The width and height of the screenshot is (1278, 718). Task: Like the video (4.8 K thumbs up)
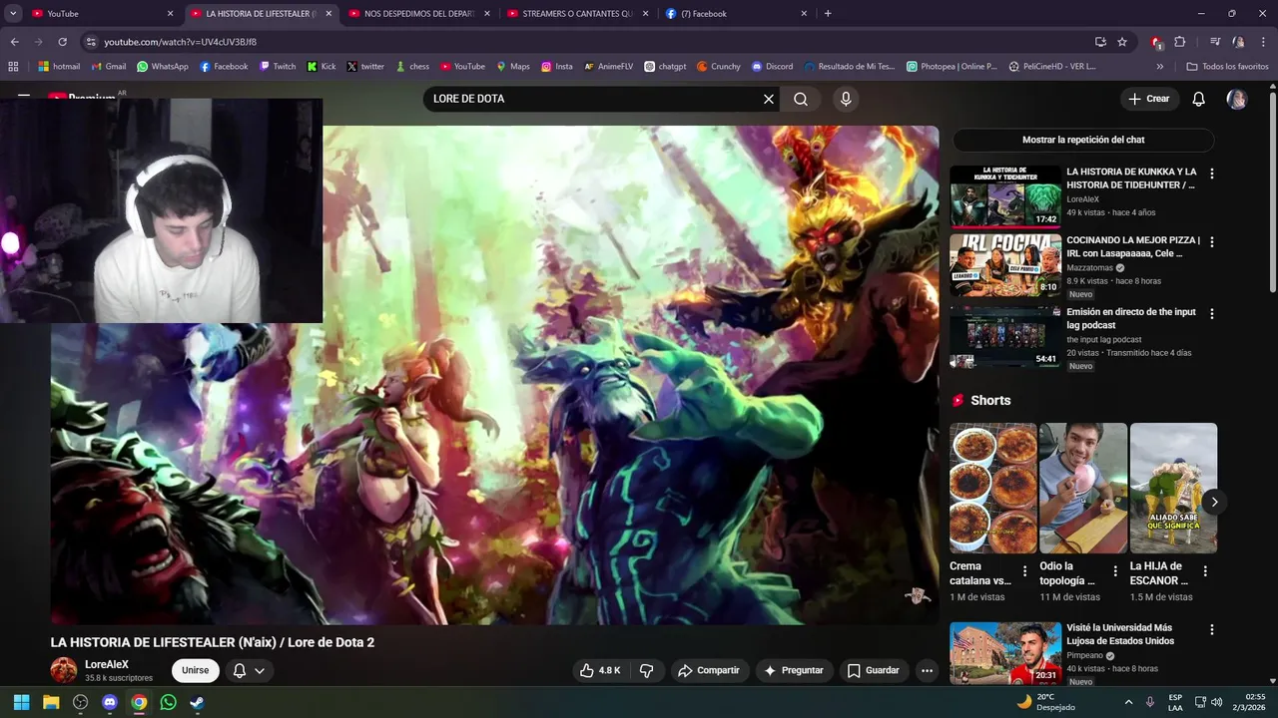click(x=600, y=670)
